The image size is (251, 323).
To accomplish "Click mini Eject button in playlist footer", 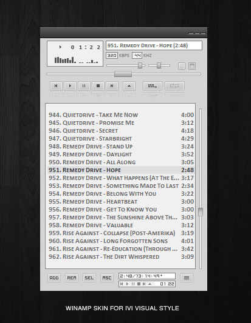I will [150, 284].
